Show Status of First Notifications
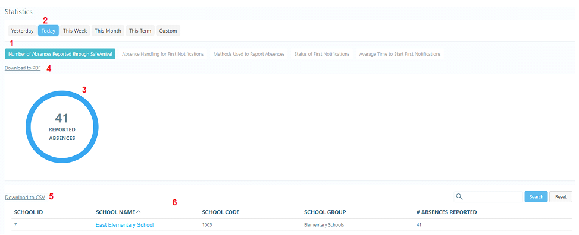Screen dimensions: 579x235 click(321, 54)
